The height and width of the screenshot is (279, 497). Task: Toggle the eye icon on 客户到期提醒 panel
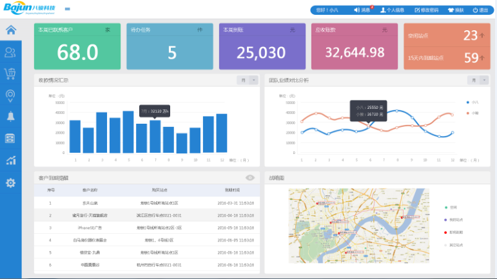click(250, 177)
